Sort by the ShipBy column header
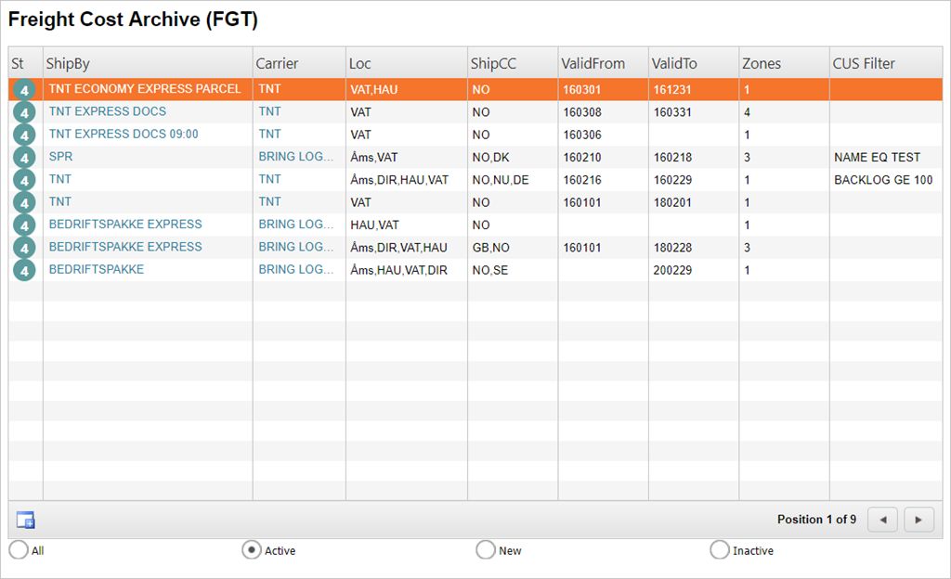This screenshot has height=579, width=951. 148,63
